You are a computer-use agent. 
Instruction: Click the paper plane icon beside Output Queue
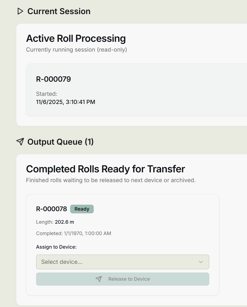tap(20, 142)
